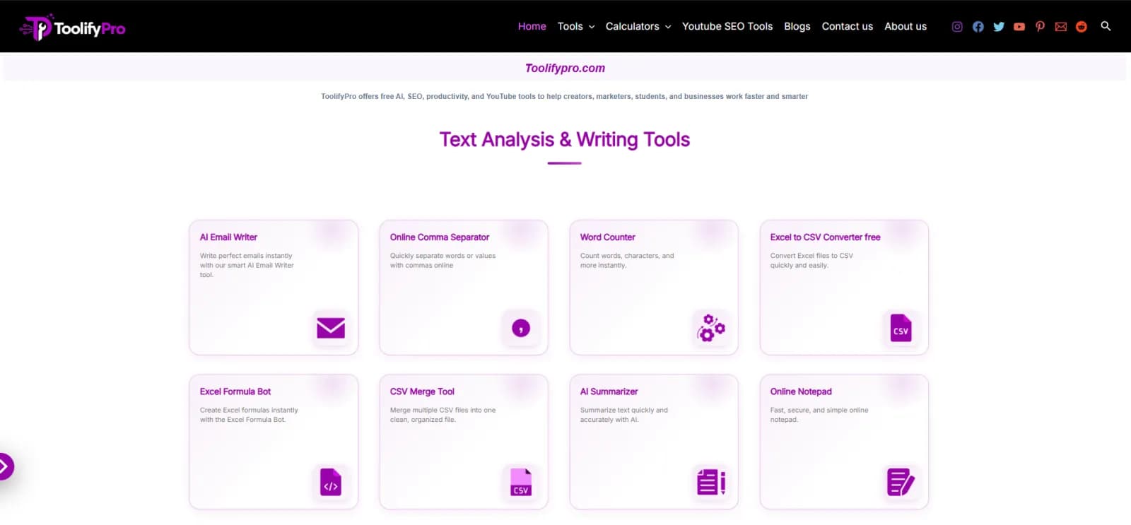Open Youtube SEO Tools menu item
The height and width of the screenshot is (525, 1131).
[727, 26]
